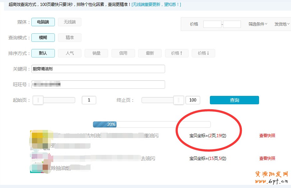Sort results by 销量
Image resolution: width=291 pixels, height=188 pixels.
[x=96, y=53]
